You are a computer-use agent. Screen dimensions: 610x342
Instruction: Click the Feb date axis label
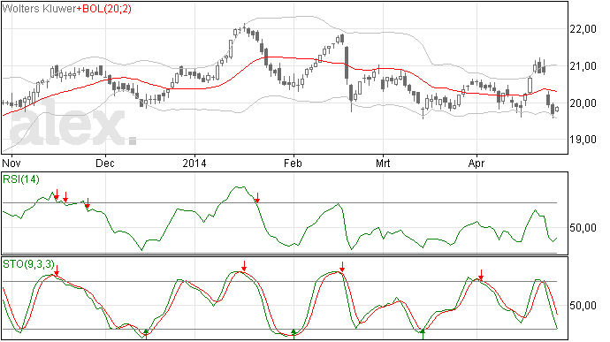click(x=293, y=163)
